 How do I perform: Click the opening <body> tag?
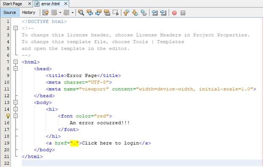(x=43, y=102)
